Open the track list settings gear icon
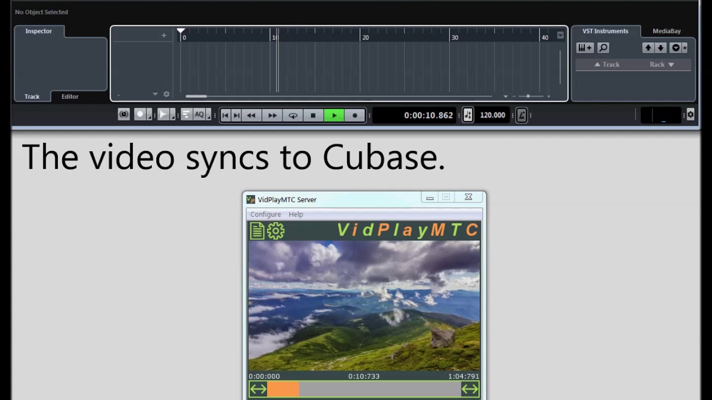Viewport: 712px width, 400px height. 166,94
